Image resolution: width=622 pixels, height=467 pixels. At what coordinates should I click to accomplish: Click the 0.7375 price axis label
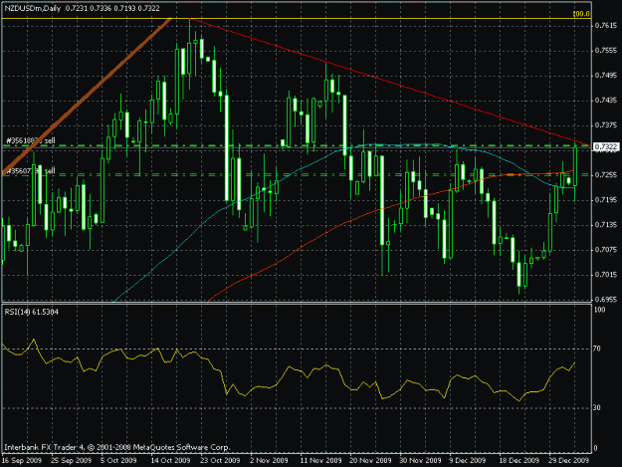point(605,125)
